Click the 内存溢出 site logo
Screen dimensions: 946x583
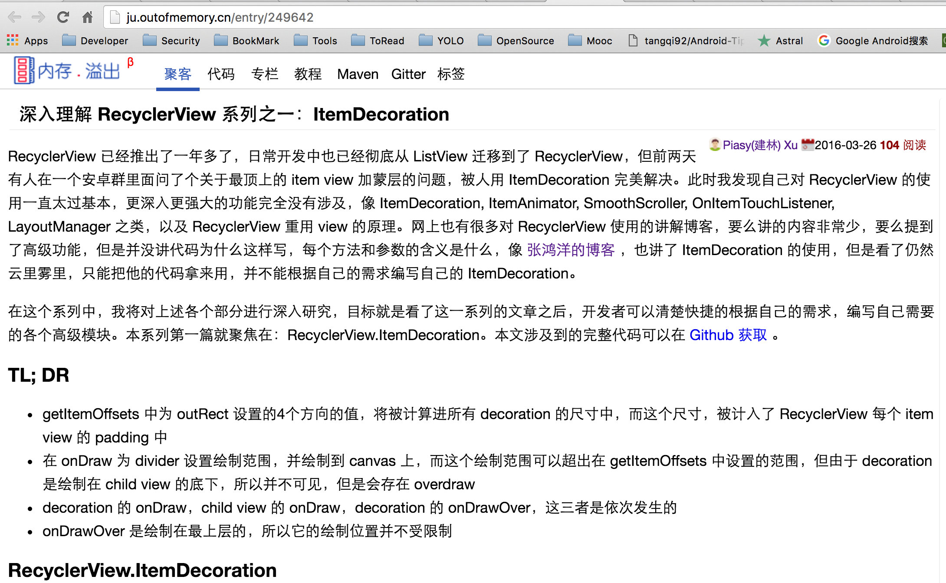pos(67,71)
